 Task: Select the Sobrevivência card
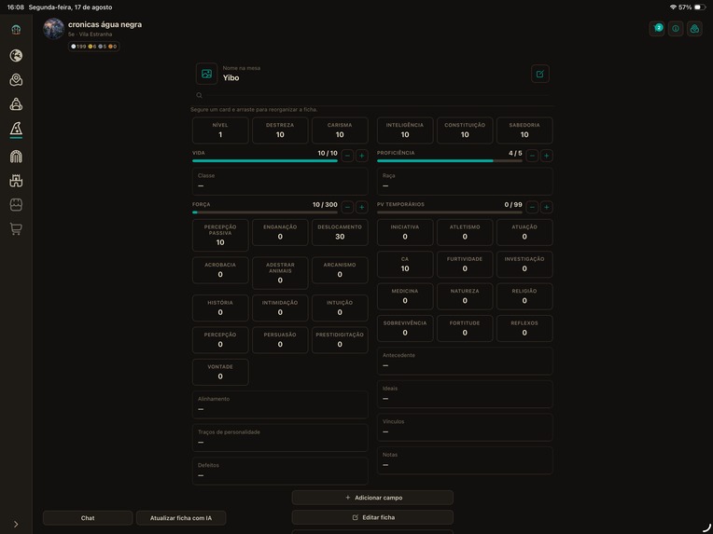(405, 328)
